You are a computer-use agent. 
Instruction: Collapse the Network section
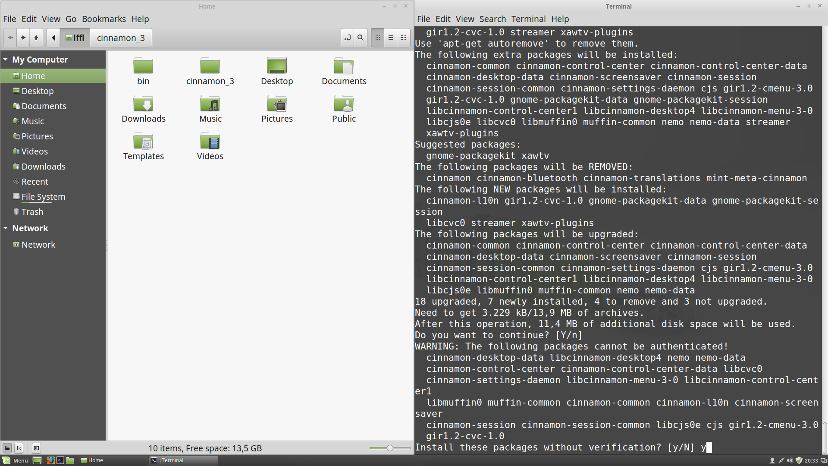coord(6,228)
